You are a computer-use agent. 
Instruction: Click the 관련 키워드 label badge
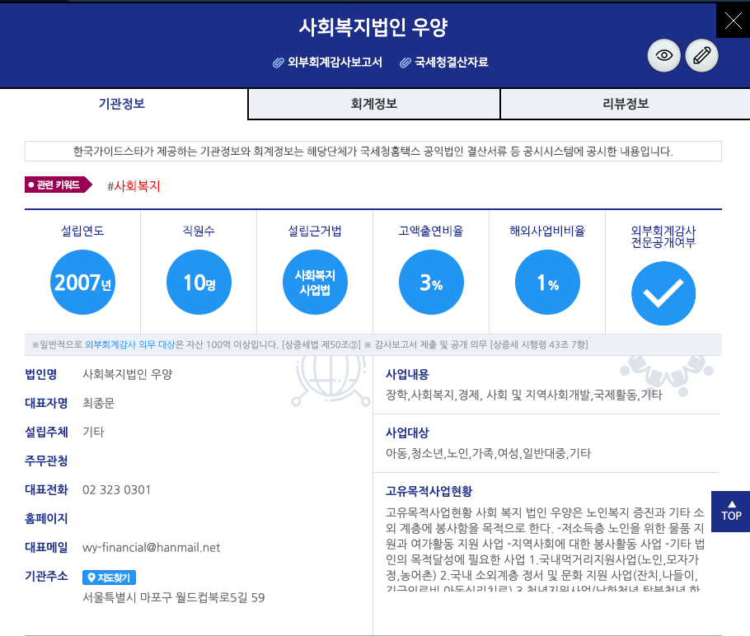pos(58,185)
